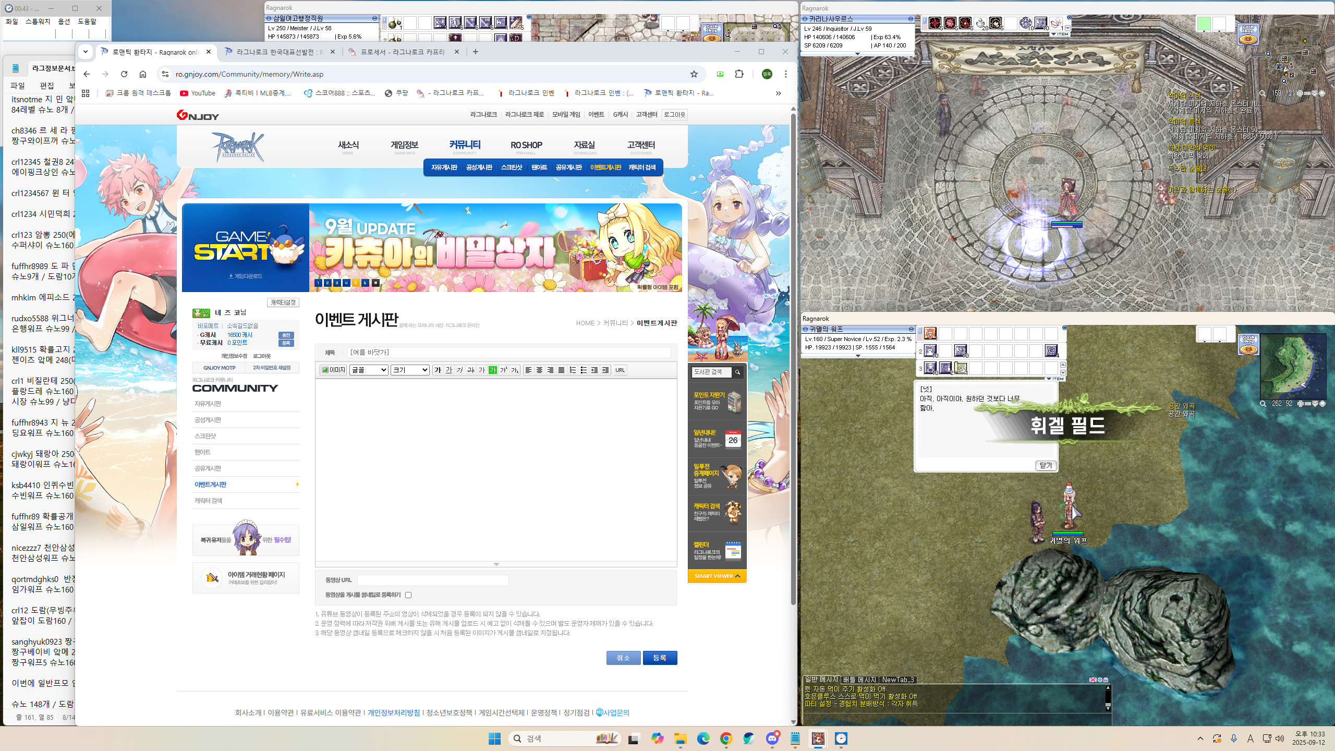Open the red font color picker
1335x751 pixels.
(482, 370)
